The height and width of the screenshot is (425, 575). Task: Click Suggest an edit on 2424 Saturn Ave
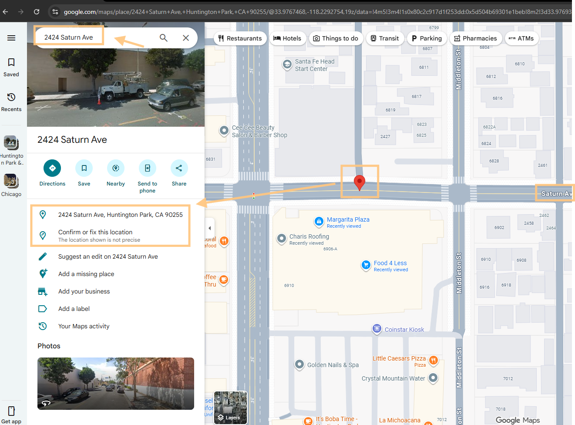click(x=108, y=256)
